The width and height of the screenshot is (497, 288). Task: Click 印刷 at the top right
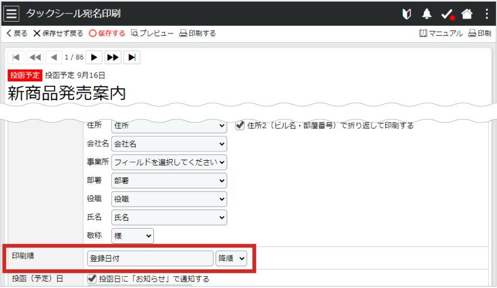(x=480, y=33)
